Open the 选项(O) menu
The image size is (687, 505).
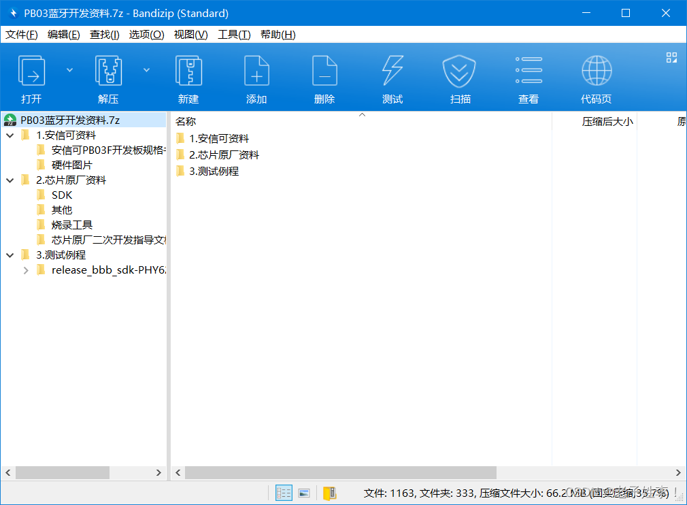coord(146,35)
